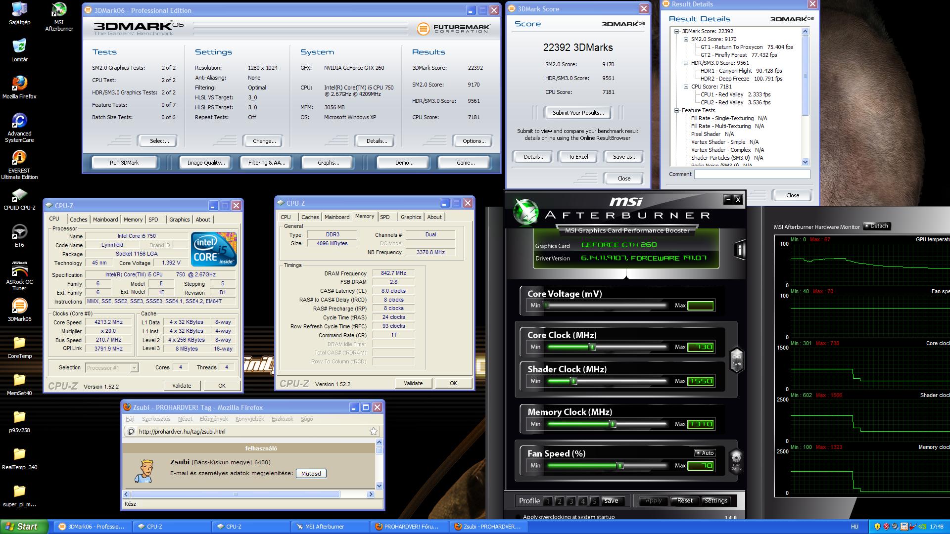
Task: Toggle the fan speed Auto button
Action: [x=705, y=453]
